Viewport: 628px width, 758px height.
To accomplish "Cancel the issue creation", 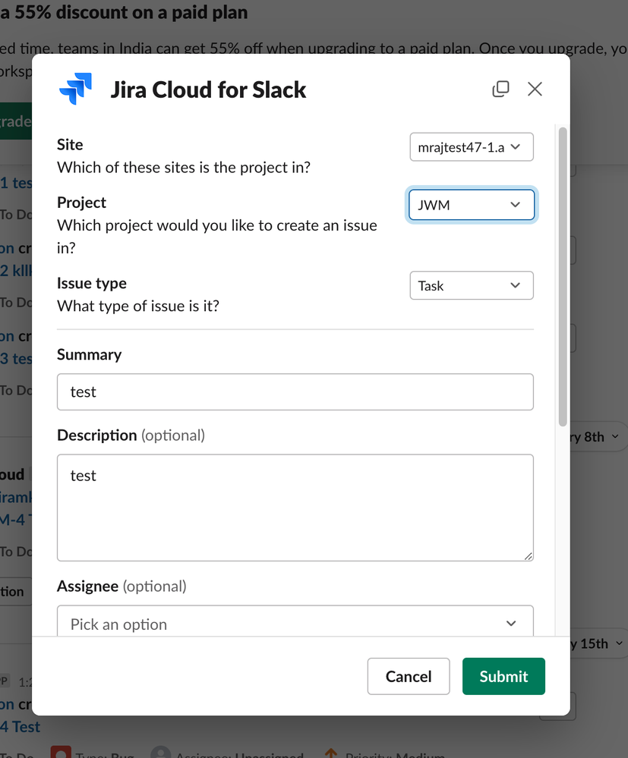I will [x=409, y=676].
